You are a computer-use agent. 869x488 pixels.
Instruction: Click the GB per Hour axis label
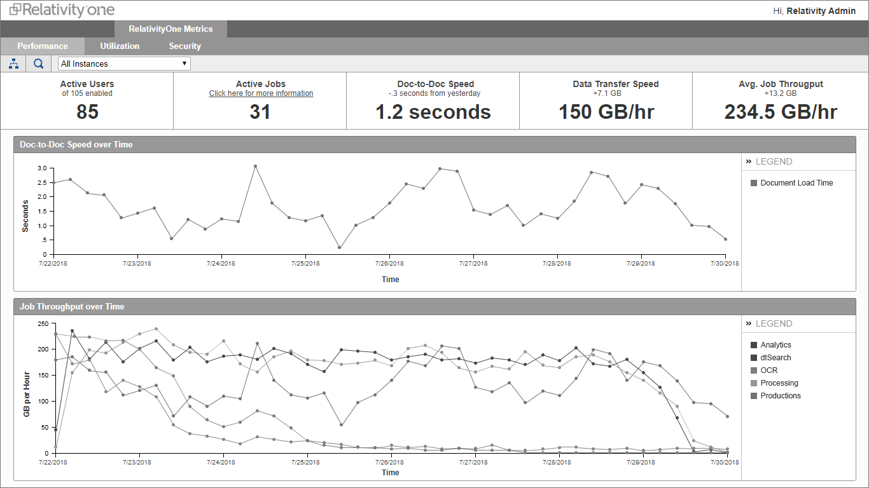pyautogui.click(x=27, y=395)
